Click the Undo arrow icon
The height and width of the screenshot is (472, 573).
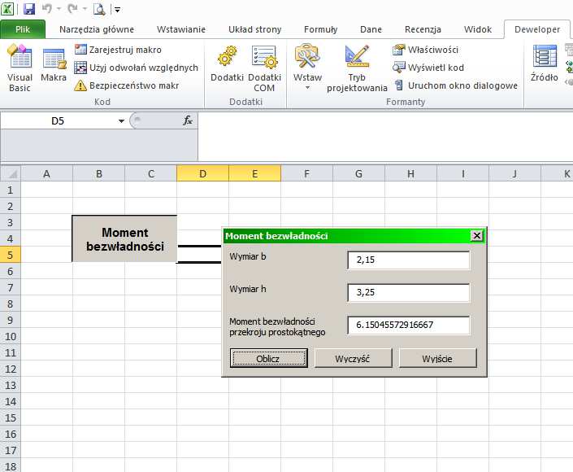(x=47, y=9)
